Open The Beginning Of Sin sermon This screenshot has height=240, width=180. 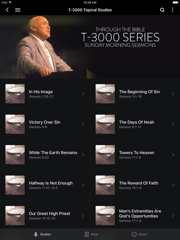pyautogui.click(x=135, y=94)
